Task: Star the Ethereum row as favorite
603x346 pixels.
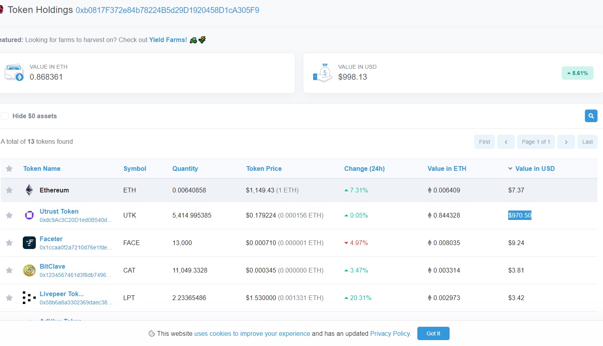Action: pos(9,190)
